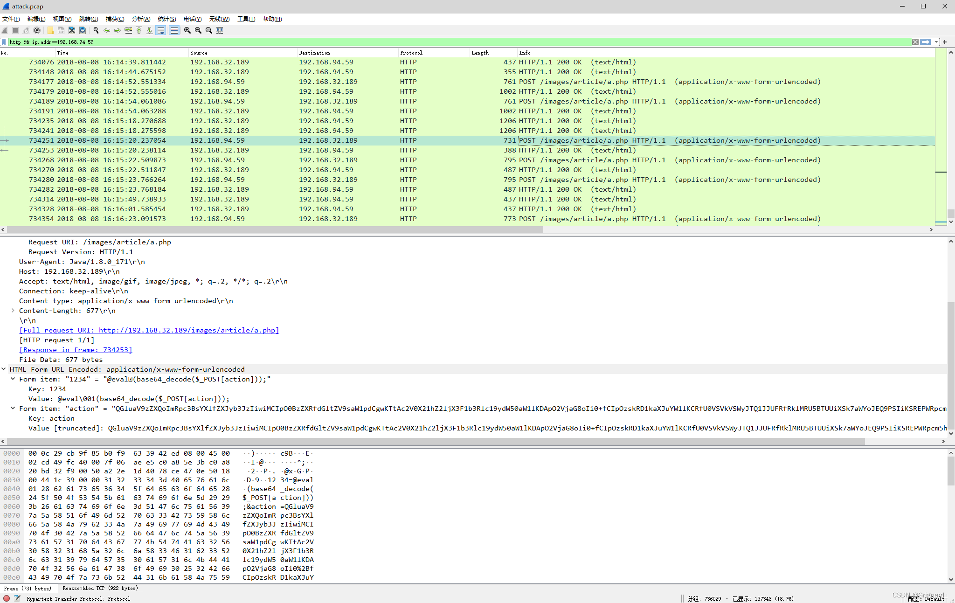Screen dimensions: 955x603
Task: Open a capture file folder icon
Action: point(50,30)
